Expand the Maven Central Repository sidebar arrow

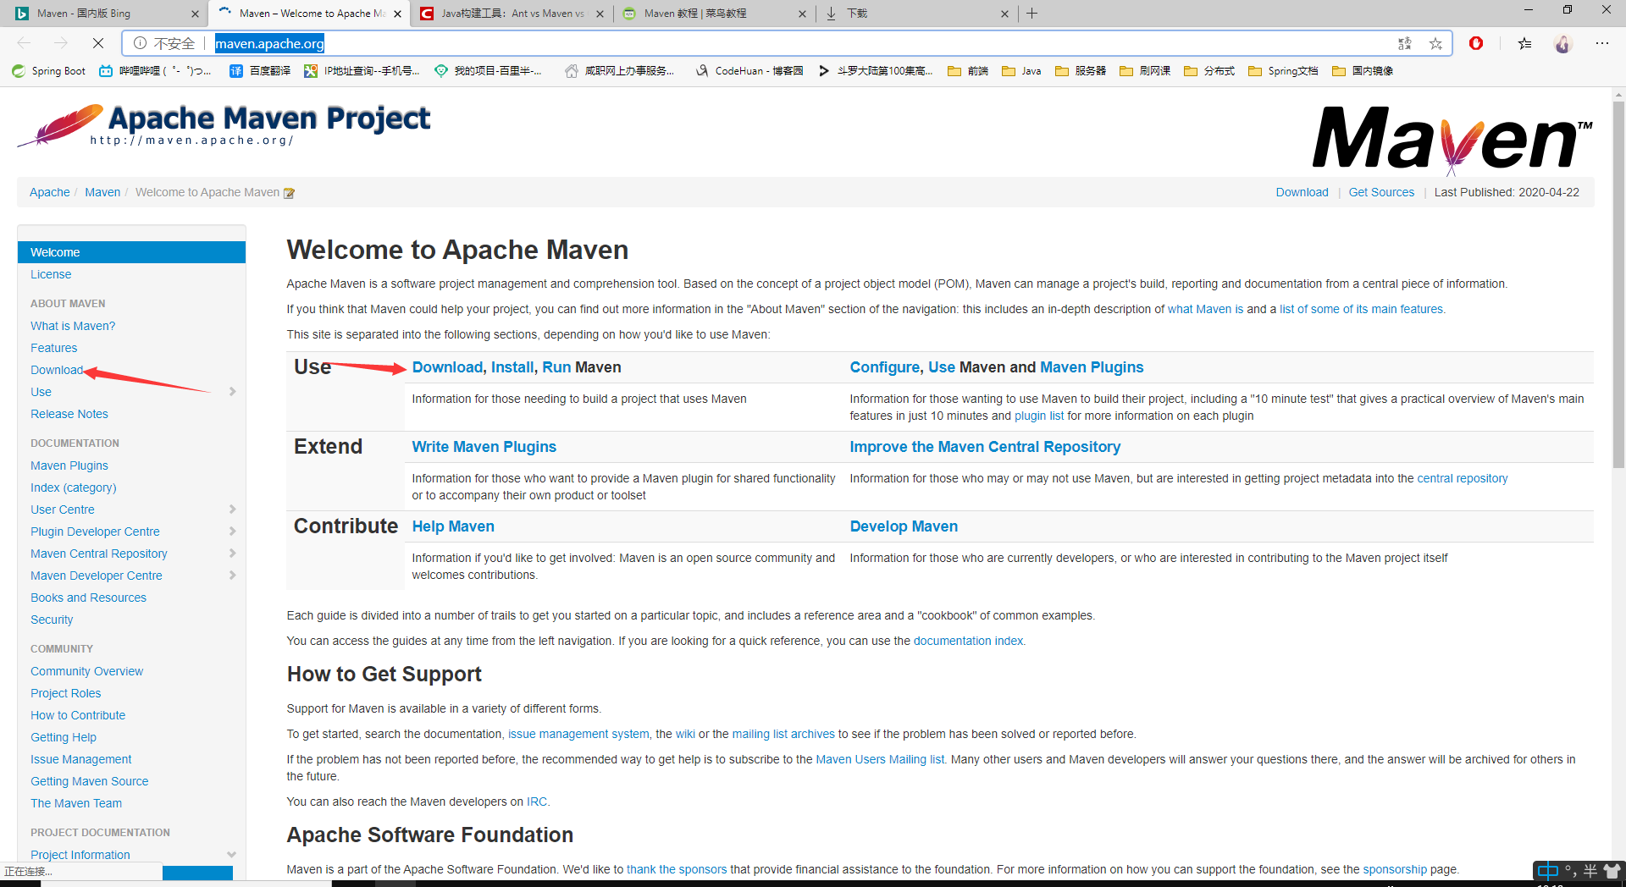click(x=232, y=553)
